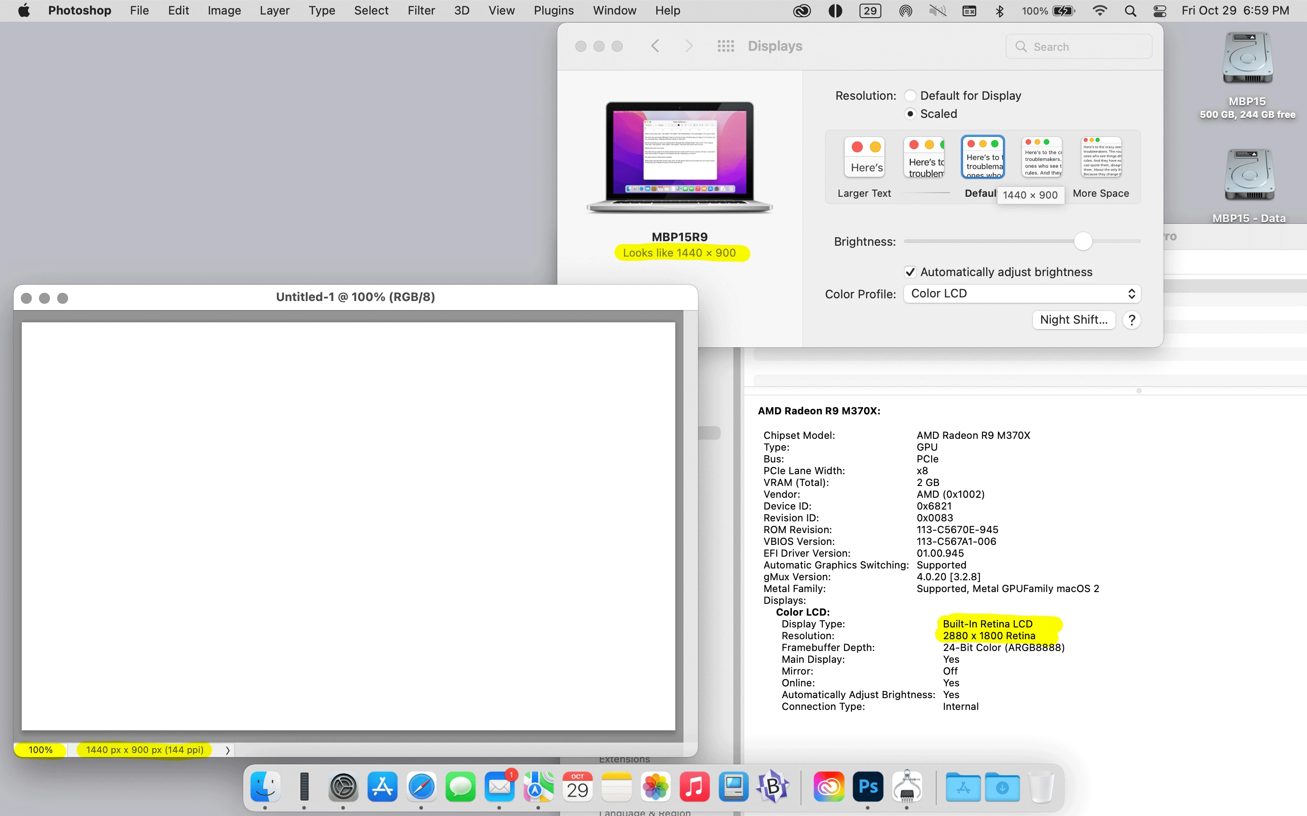Launch Safari from the Dock
The image size is (1307, 816).
point(421,787)
